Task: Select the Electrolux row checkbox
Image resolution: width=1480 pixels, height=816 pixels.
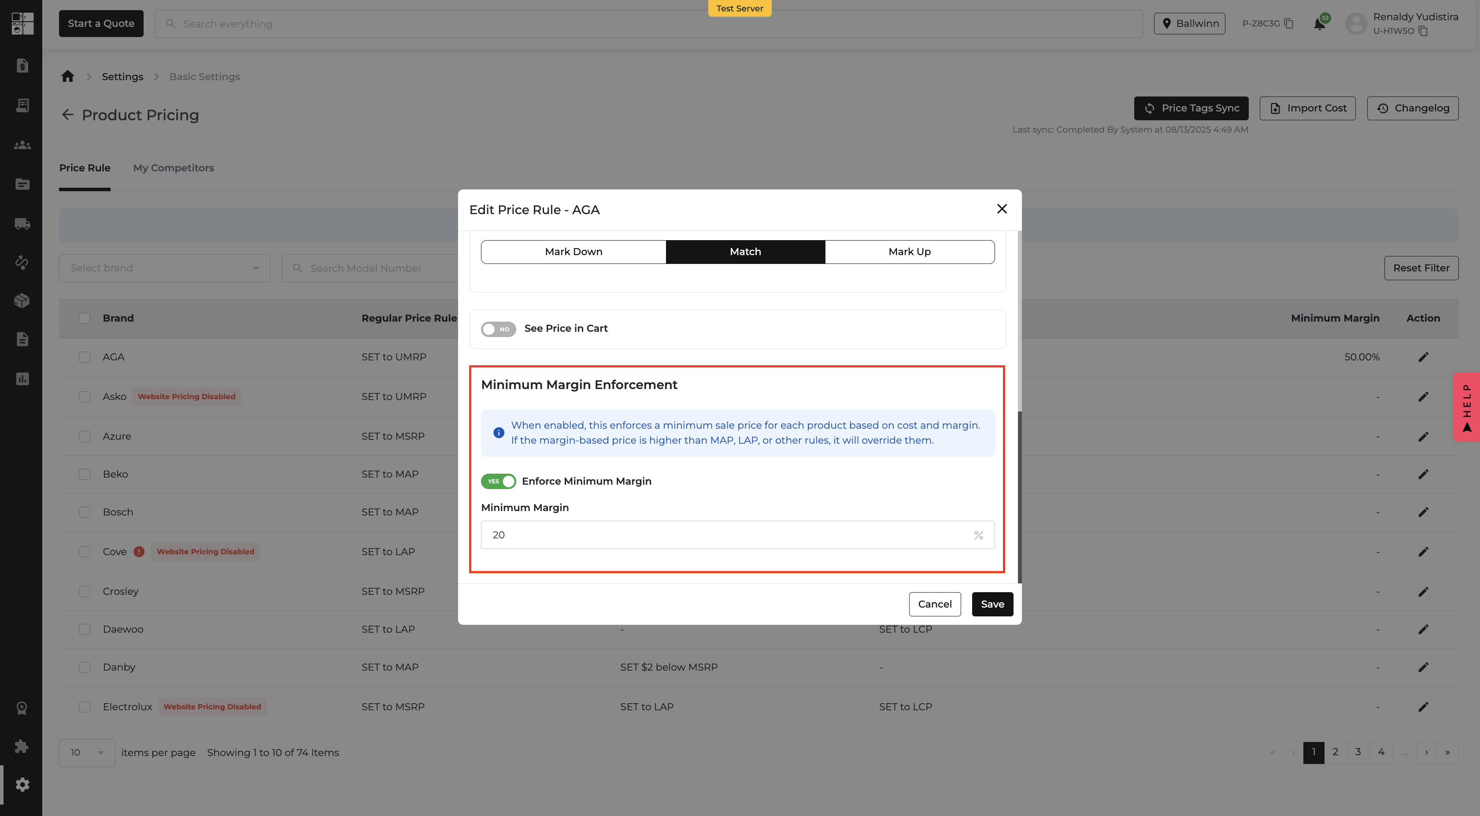Action: 85,707
